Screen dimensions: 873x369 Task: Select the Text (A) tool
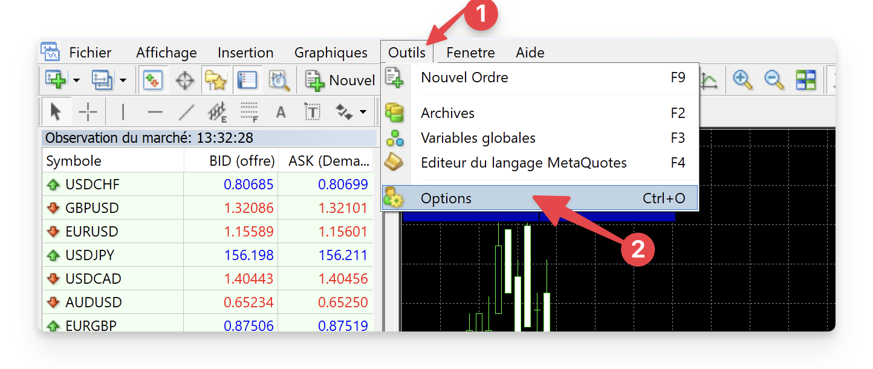pos(281,112)
